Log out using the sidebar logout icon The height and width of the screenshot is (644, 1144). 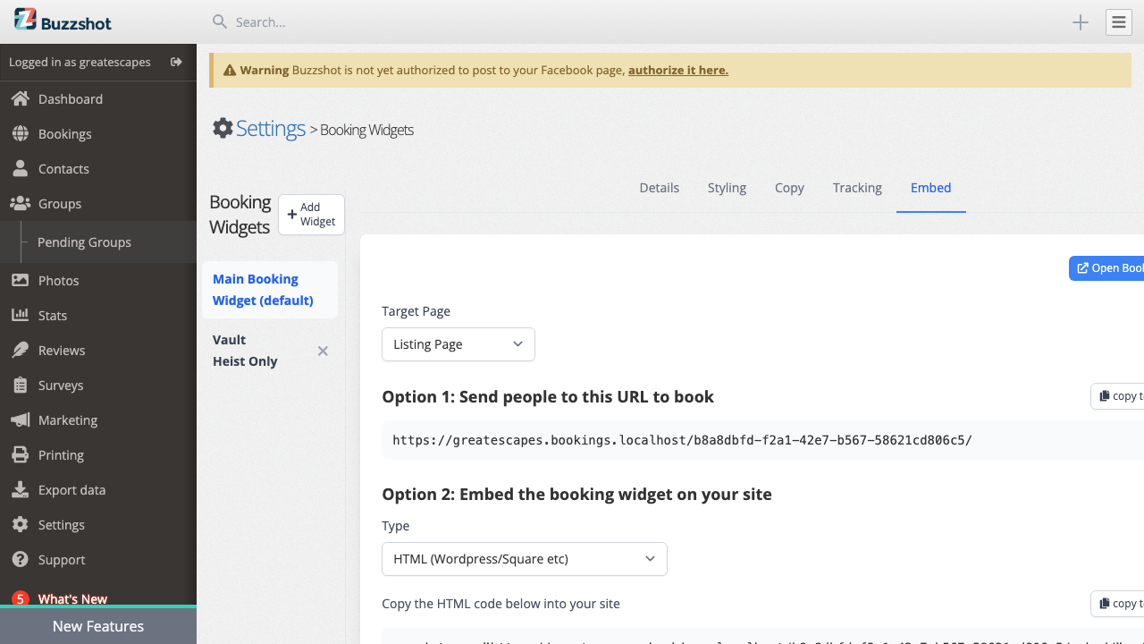click(176, 62)
